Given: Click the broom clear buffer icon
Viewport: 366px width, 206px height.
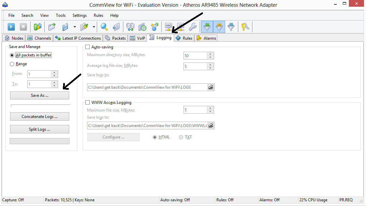Looking at the screenshot, I should (x=84, y=27).
